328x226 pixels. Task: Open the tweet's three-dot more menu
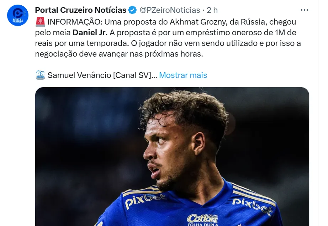click(304, 10)
